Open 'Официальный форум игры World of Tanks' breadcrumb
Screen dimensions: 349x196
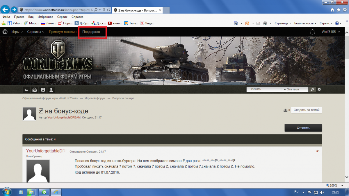pyautogui.click(x=50, y=98)
